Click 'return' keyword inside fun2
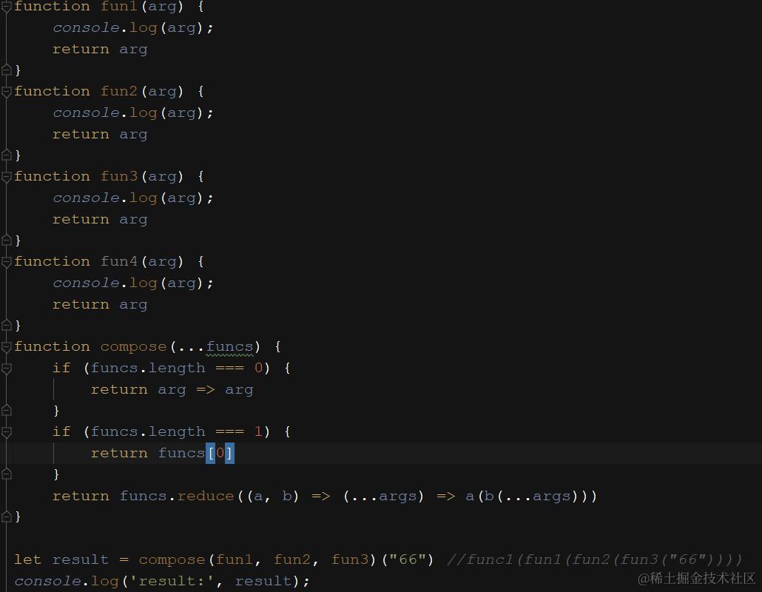The height and width of the screenshot is (592, 762). click(x=81, y=134)
